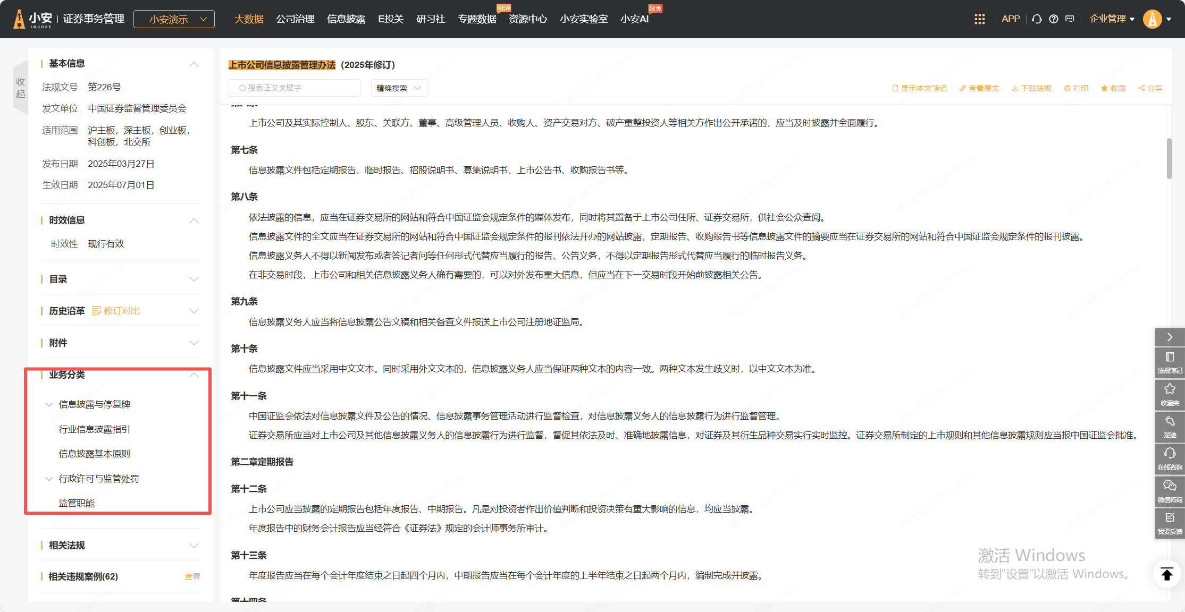The height and width of the screenshot is (612, 1185).
Task: Click the back-to-top arrow button
Action: 1167,574
